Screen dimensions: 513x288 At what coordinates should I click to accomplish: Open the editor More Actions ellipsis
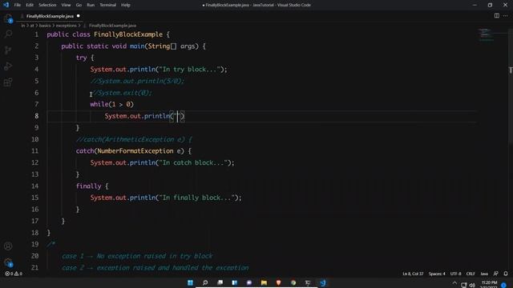click(506, 16)
